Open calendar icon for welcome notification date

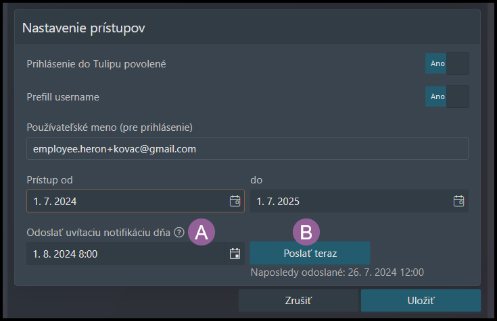235,254
